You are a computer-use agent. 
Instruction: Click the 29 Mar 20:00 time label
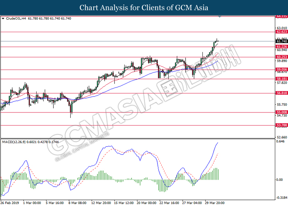(215, 203)
